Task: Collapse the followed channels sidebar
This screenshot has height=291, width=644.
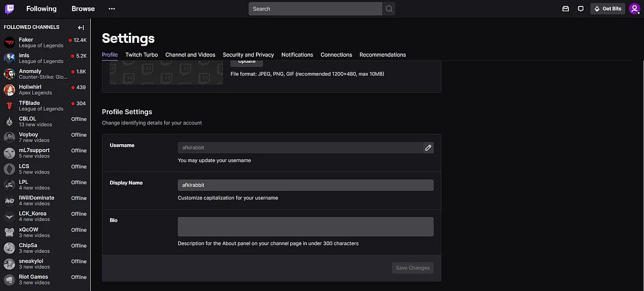Action: tap(81, 27)
